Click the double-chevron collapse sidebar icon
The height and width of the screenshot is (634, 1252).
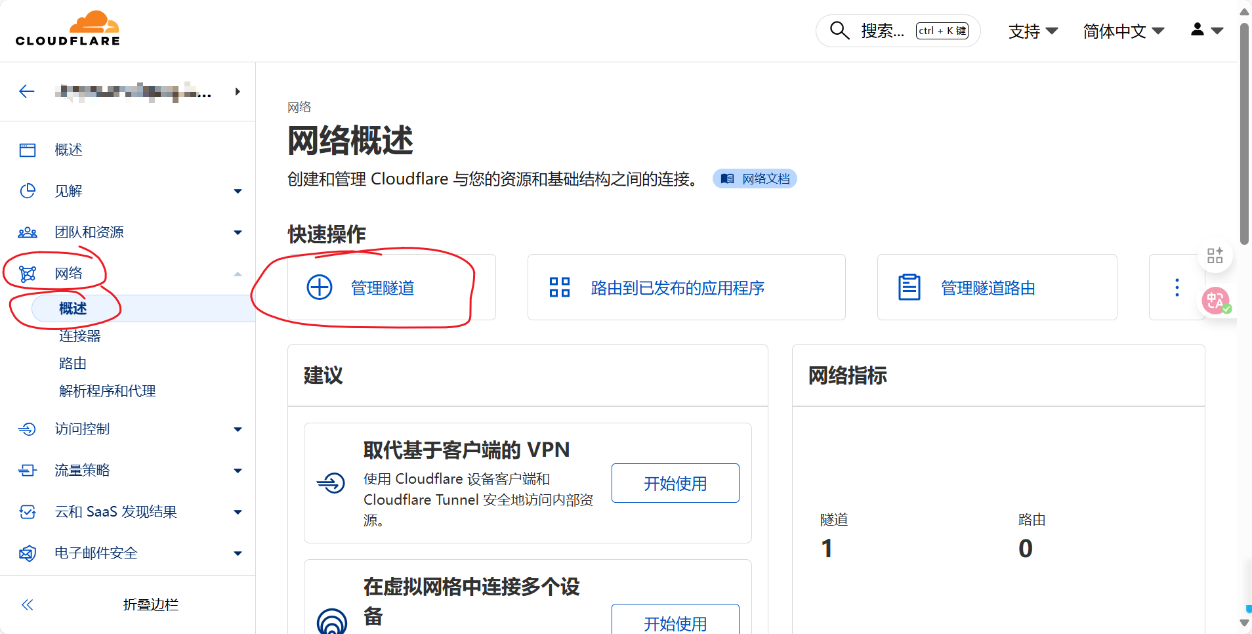28,605
